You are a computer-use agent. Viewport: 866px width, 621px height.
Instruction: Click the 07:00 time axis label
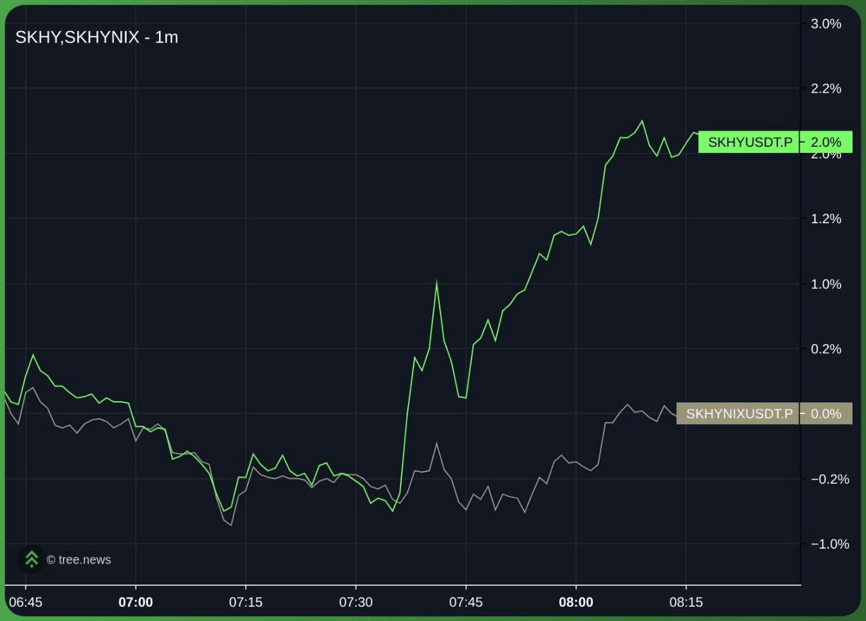[136, 602]
